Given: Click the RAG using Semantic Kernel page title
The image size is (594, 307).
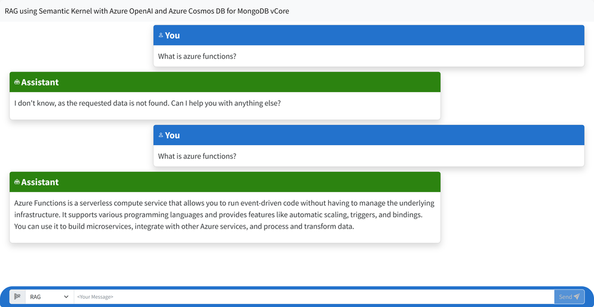Looking at the screenshot, I should pyautogui.click(x=147, y=11).
